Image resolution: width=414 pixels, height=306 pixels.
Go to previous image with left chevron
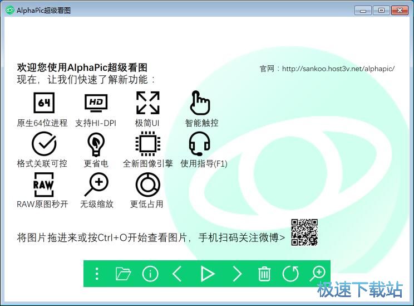(x=177, y=274)
